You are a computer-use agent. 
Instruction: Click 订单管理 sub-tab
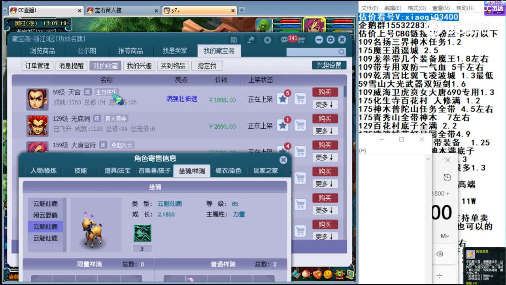coord(37,66)
